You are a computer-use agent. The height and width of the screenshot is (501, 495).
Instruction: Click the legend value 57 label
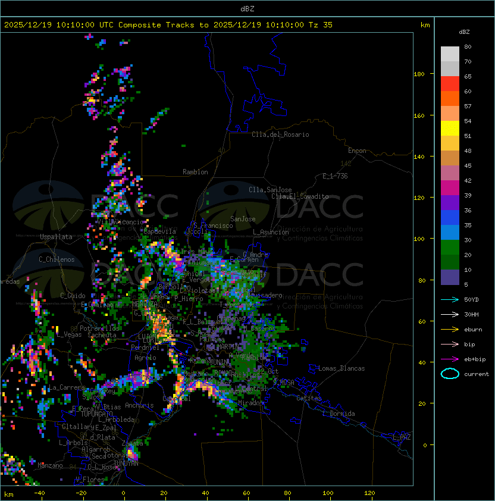[x=468, y=106]
